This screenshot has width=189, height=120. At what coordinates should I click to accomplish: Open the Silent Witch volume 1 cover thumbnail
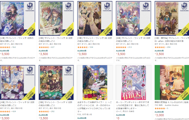(18, 18)
